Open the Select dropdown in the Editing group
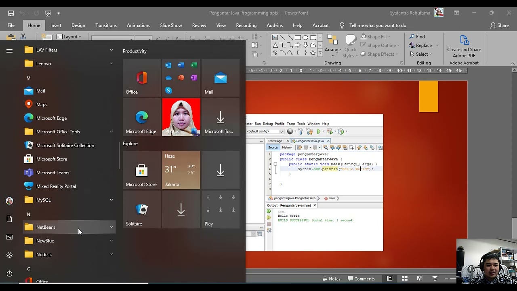Image resolution: width=517 pixels, height=291 pixels. [x=420, y=54]
